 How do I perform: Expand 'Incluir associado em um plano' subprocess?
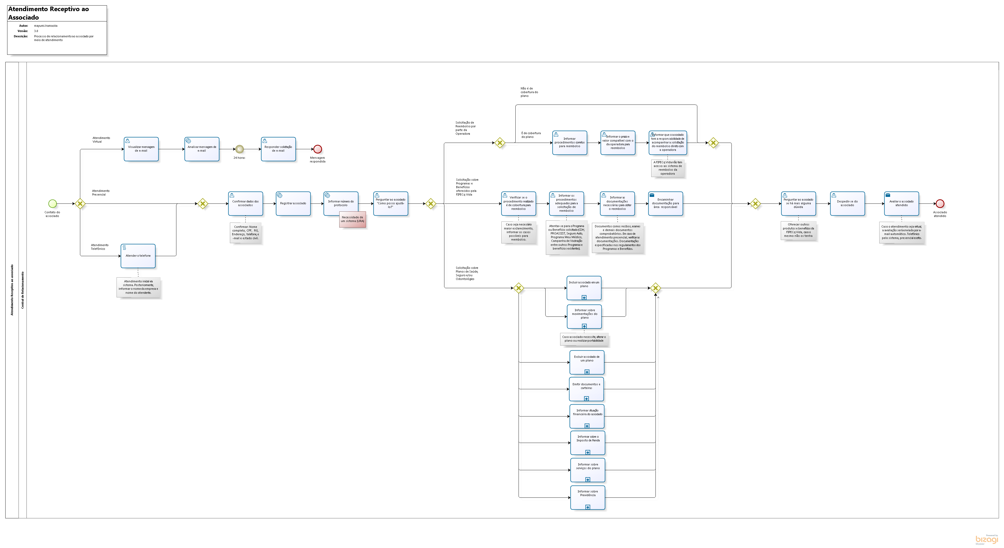tap(584, 298)
